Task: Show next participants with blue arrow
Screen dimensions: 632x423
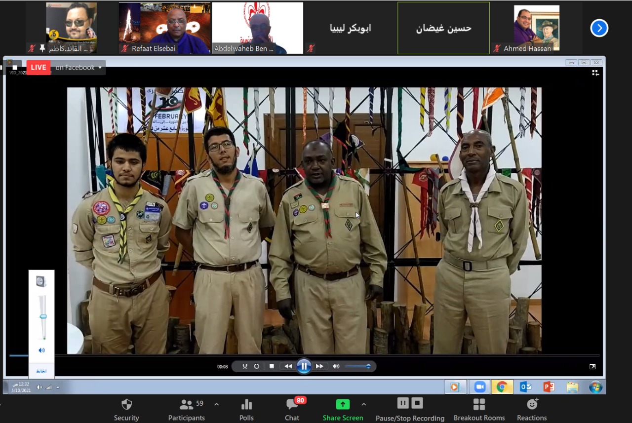Action: pos(599,28)
